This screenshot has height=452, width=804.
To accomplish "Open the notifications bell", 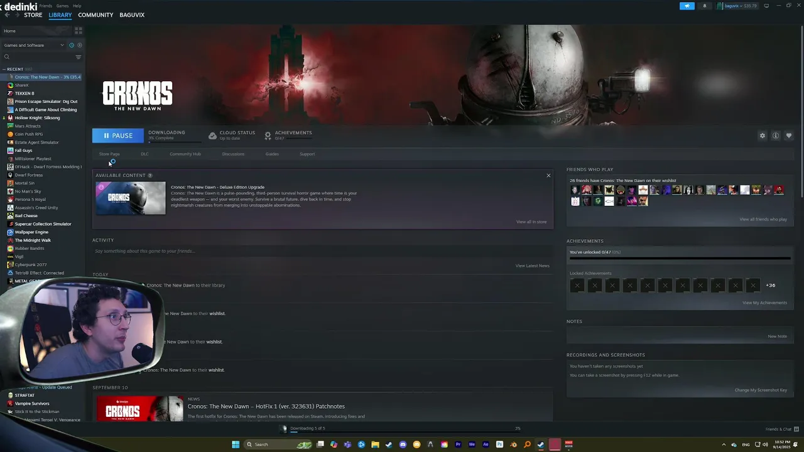I will pos(704,6).
